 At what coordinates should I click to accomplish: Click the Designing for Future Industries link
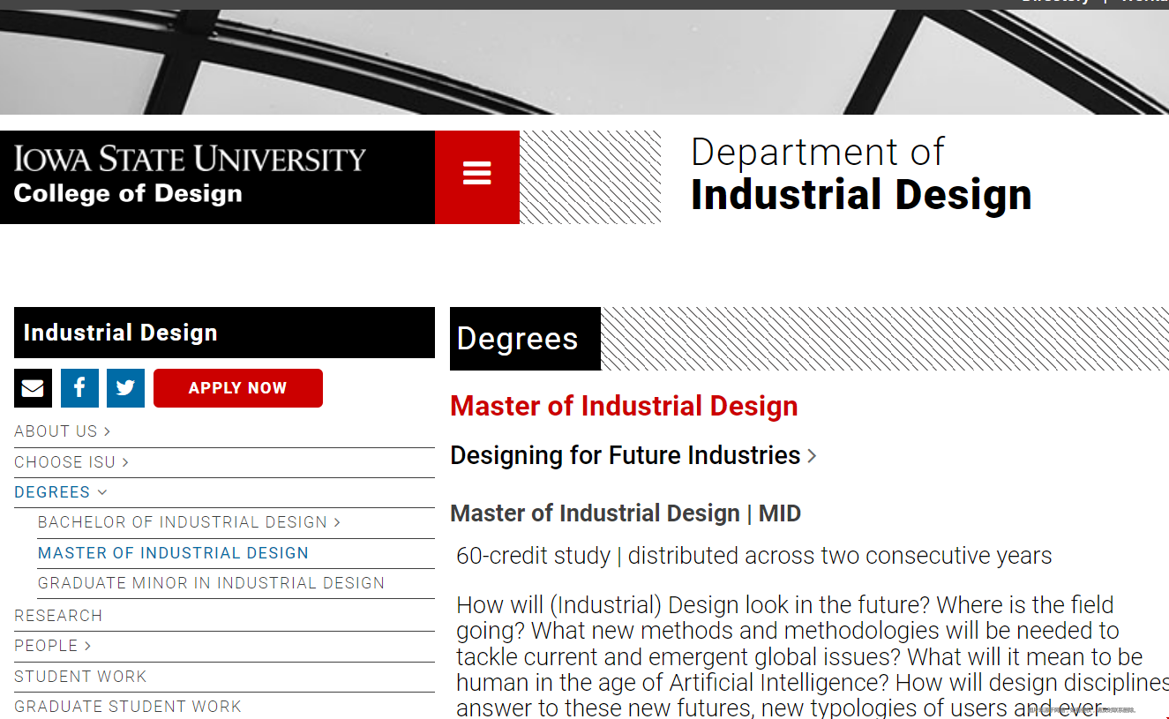click(626, 455)
